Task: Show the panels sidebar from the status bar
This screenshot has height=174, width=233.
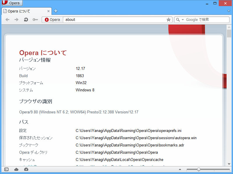Action: point(6,169)
